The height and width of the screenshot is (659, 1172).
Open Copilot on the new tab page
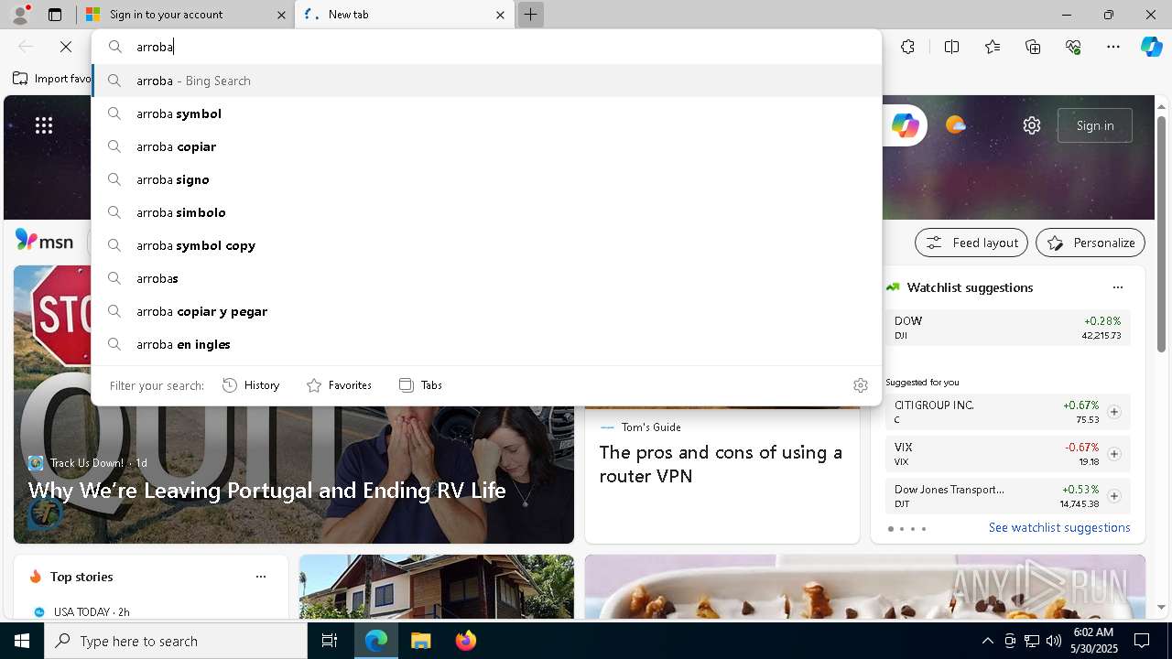point(905,125)
